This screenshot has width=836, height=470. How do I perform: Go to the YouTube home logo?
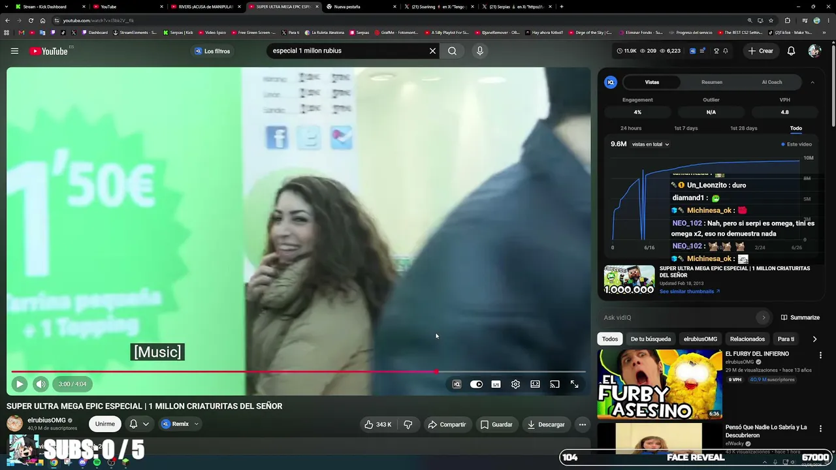[x=49, y=51]
